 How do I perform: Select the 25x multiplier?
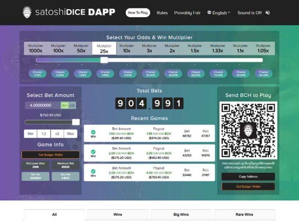[104, 48]
